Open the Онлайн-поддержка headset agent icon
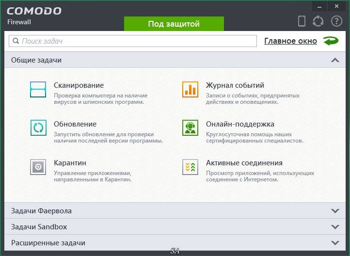Viewport: 350px width, 256px height. coord(190,128)
